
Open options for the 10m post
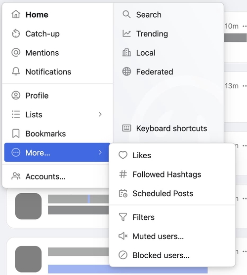pyautogui.click(x=245, y=26)
